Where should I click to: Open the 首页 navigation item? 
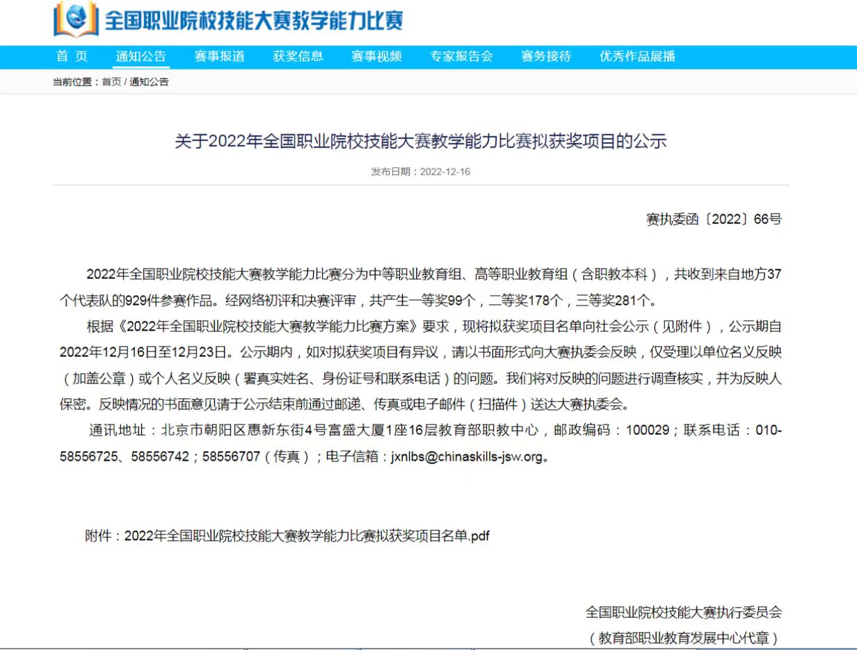click(72, 56)
